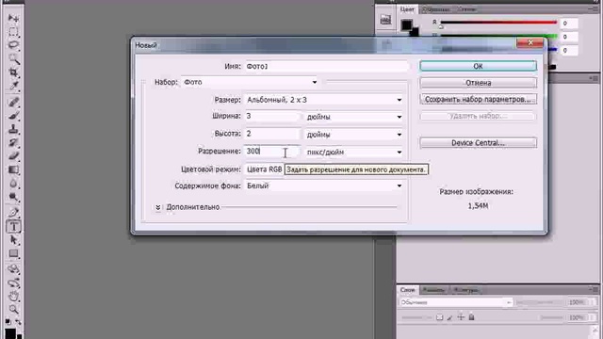Open the Размер size dropdown

click(324, 100)
